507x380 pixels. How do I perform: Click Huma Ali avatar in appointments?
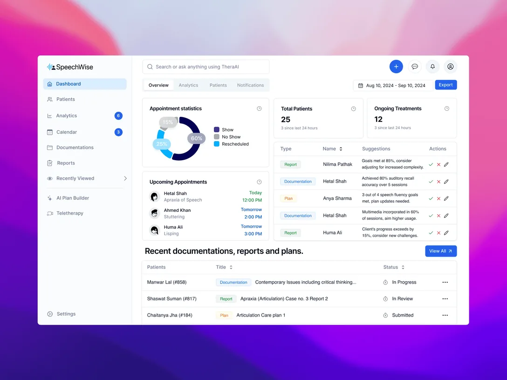tap(155, 230)
